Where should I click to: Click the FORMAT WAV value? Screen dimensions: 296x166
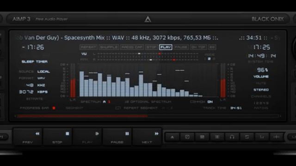pyautogui.click(x=41, y=78)
